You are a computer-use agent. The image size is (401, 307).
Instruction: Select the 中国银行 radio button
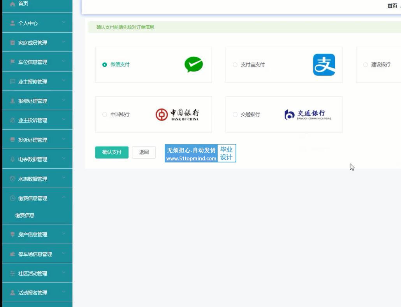[x=105, y=114]
